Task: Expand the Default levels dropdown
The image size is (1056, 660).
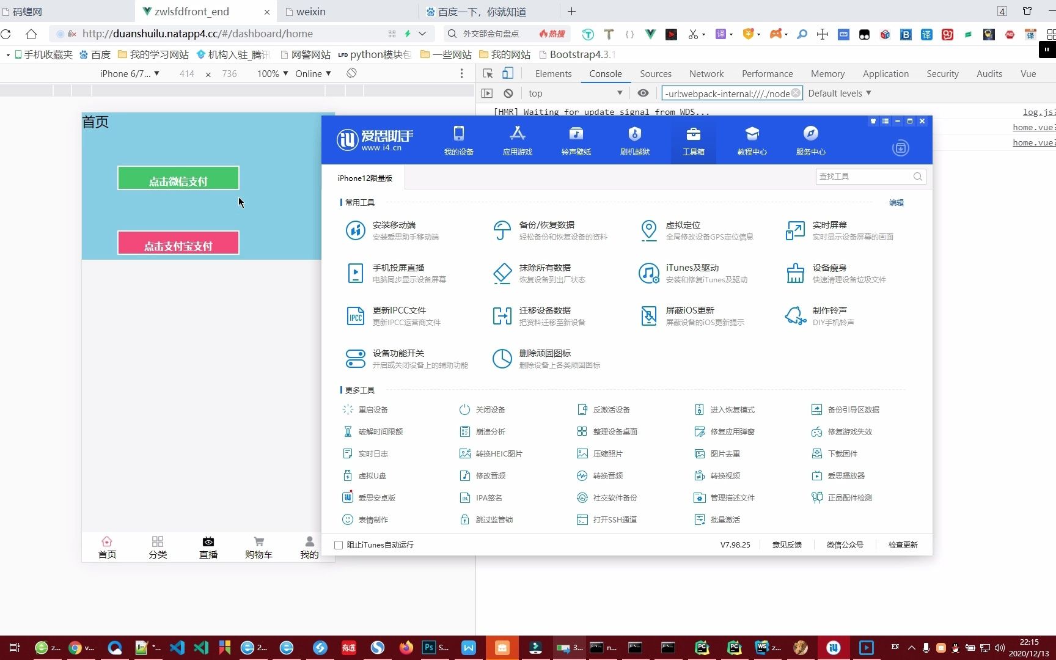Action: click(839, 93)
